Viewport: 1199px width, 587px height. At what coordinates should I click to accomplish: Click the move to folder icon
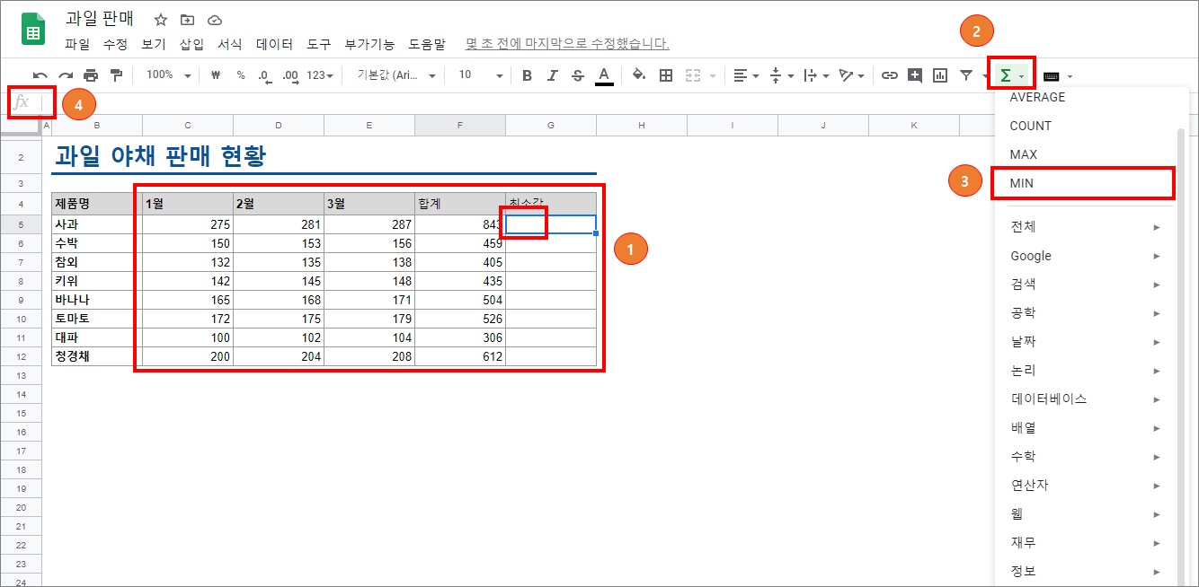click(187, 20)
